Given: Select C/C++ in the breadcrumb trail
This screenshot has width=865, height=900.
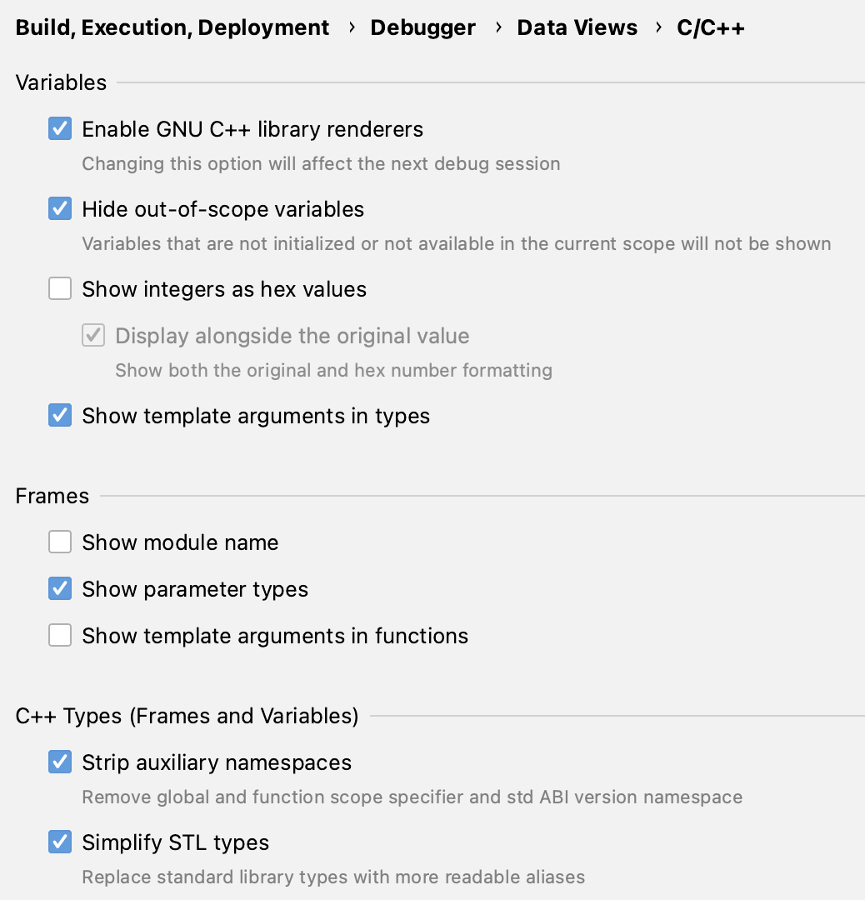Looking at the screenshot, I should point(710,27).
